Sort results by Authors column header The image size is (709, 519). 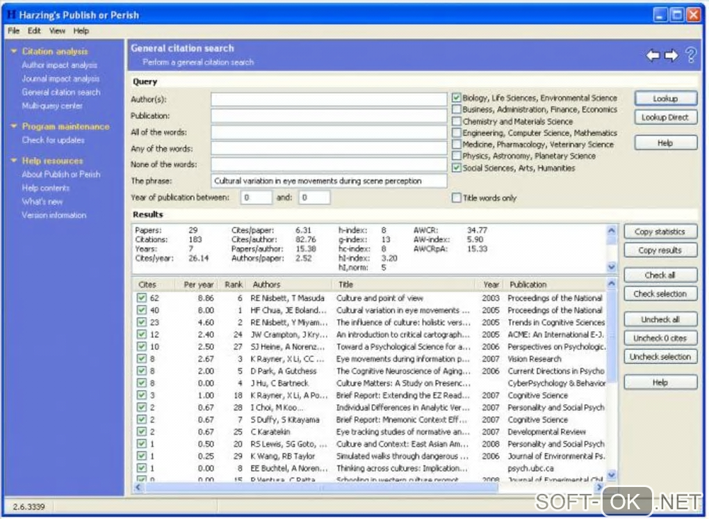coord(290,285)
